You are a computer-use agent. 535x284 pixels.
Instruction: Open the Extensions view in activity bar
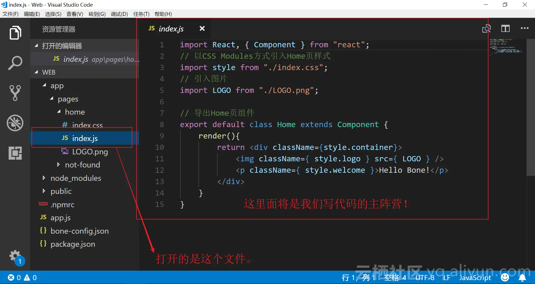point(15,153)
